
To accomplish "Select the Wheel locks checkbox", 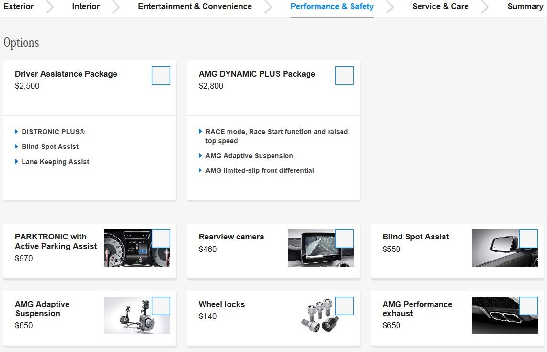I will tap(345, 306).
